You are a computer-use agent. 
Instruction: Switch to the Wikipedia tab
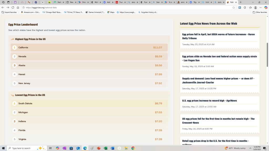pos(43,2)
